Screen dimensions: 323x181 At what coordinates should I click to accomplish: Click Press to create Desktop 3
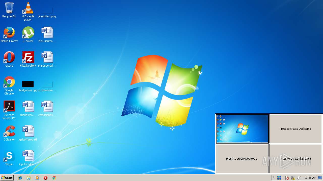(242, 159)
